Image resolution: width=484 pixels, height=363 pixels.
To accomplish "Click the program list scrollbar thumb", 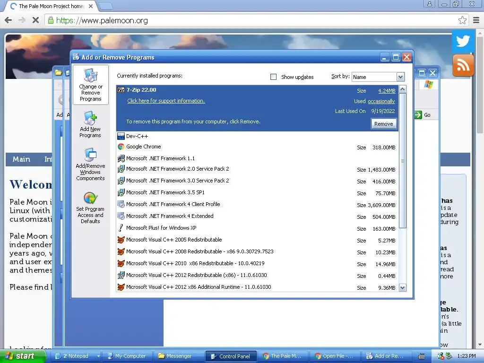I will click(403, 161).
